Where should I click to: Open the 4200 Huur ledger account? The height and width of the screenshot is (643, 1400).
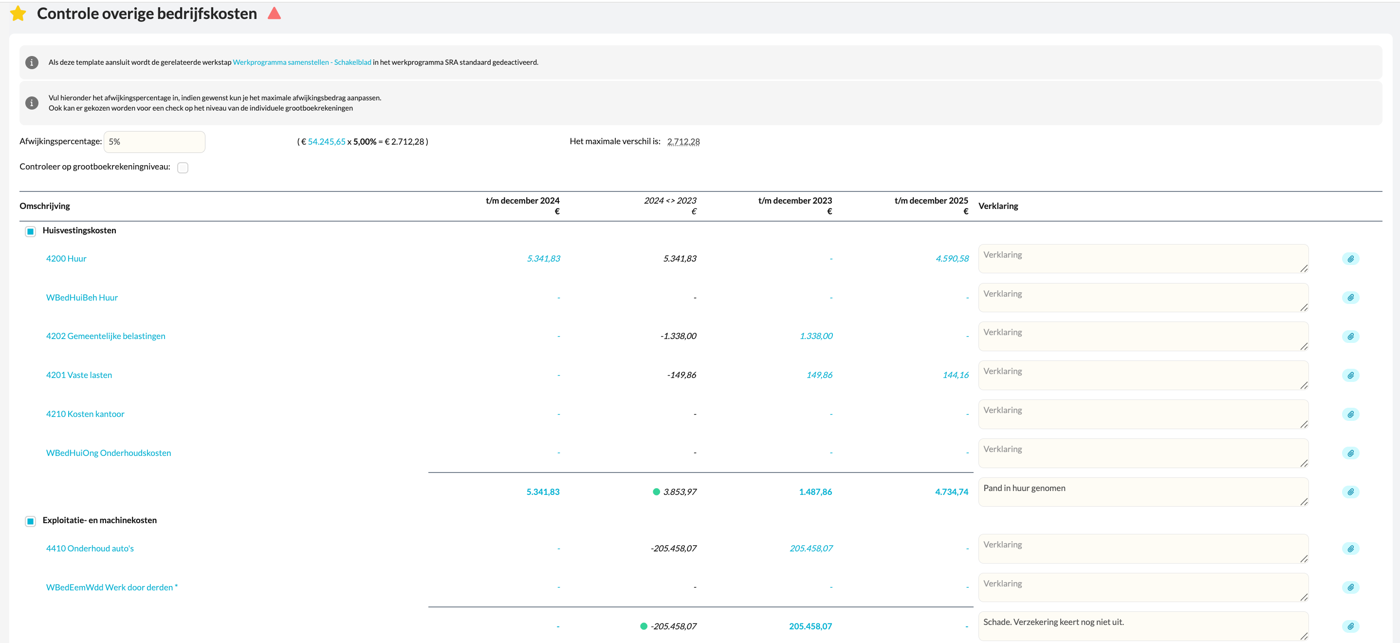click(66, 259)
